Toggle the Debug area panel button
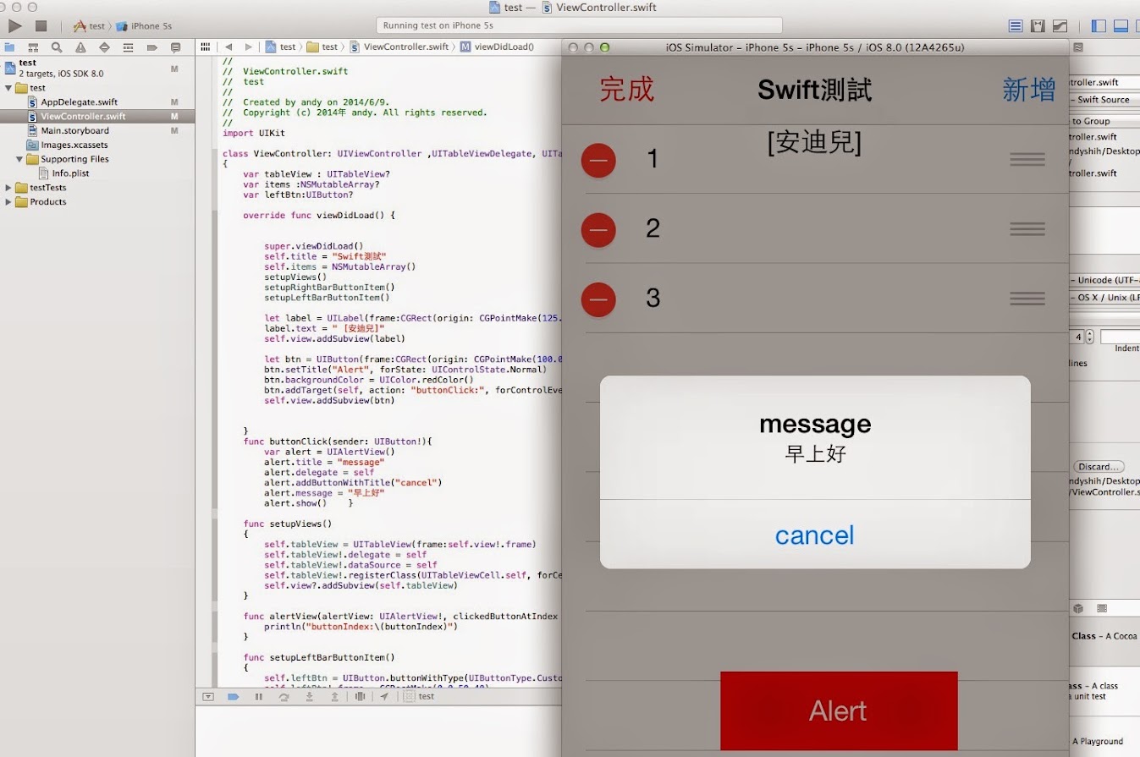Viewport: 1140px width, 757px height. (x=1121, y=26)
